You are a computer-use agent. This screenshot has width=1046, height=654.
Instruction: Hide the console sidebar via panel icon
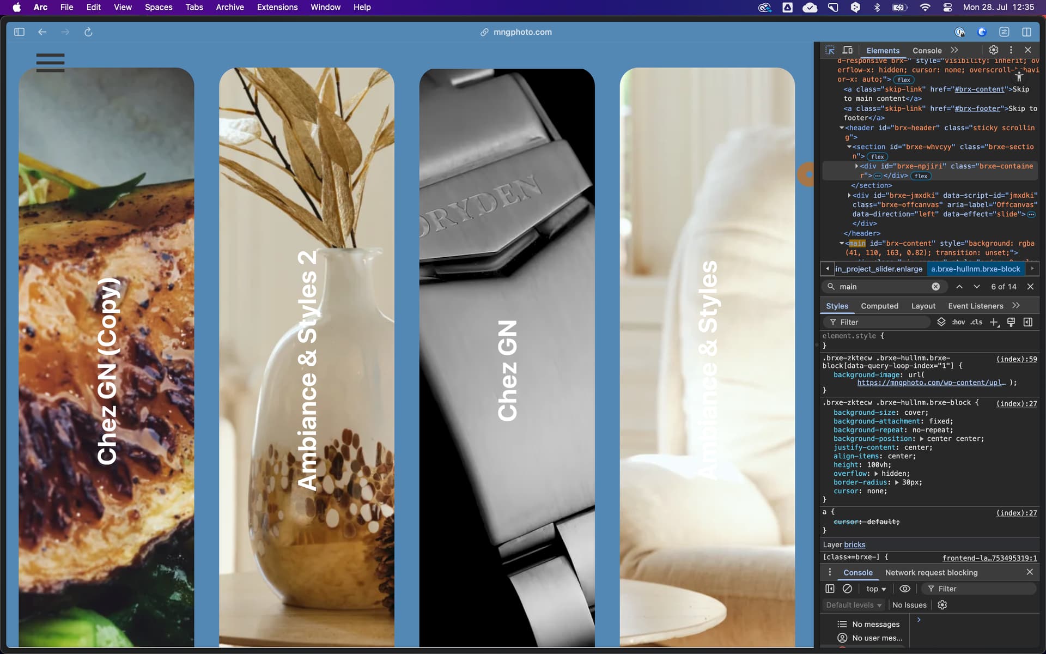point(830,589)
